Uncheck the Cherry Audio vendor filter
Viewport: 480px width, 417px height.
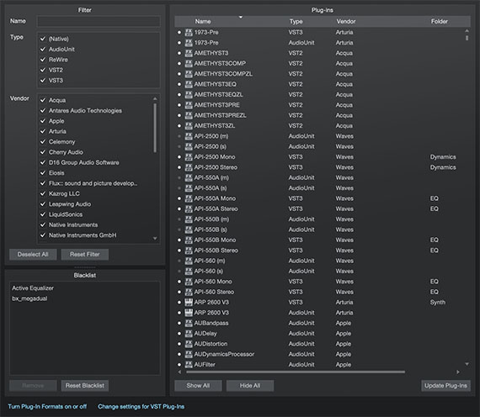point(43,152)
